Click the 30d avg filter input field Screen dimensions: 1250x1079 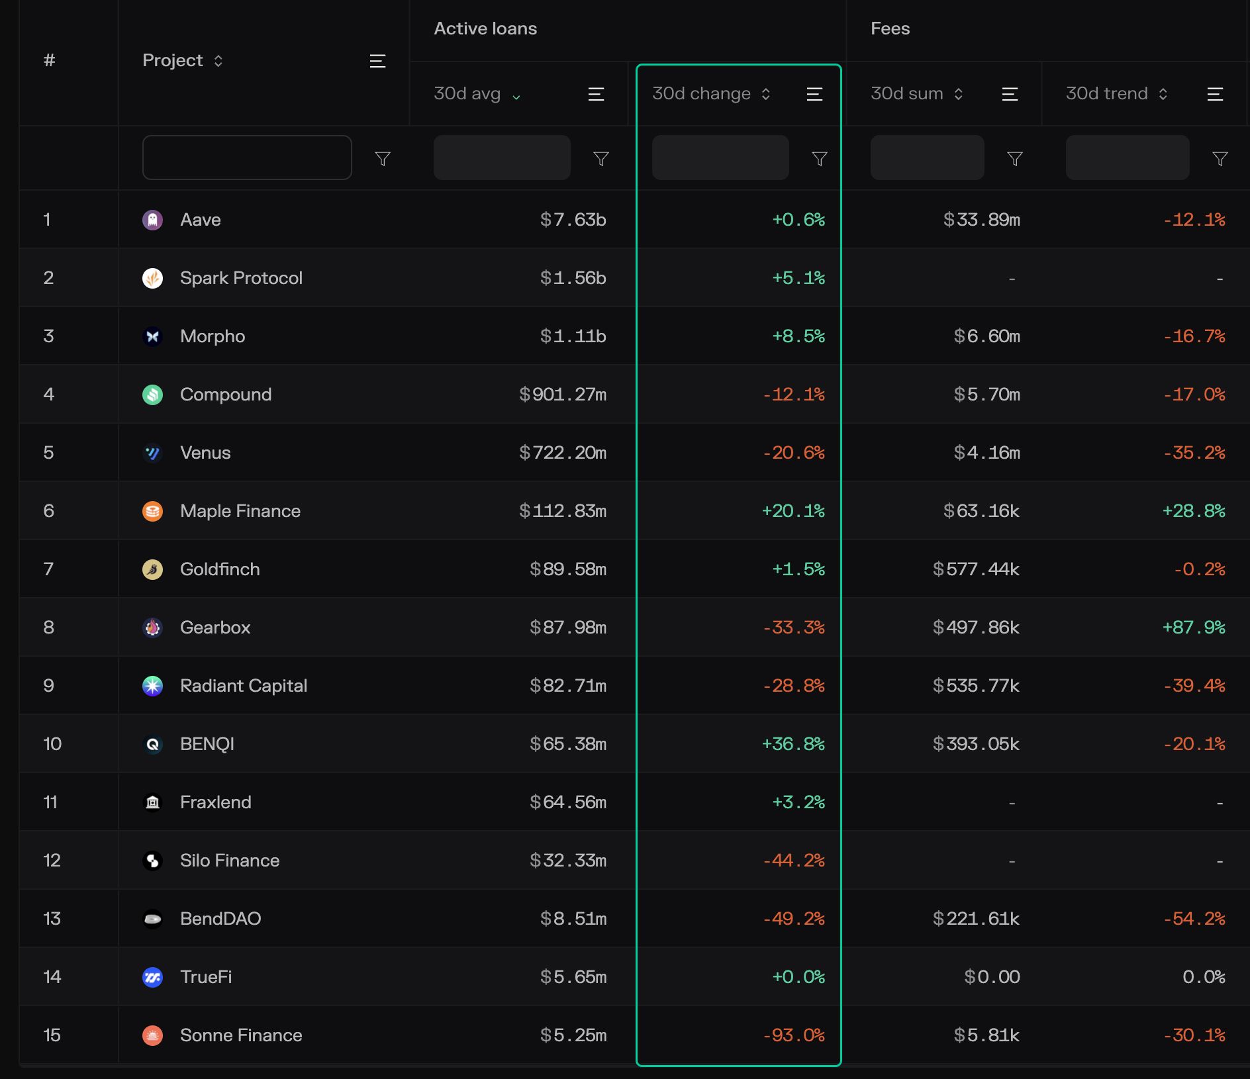tap(502, 158)
